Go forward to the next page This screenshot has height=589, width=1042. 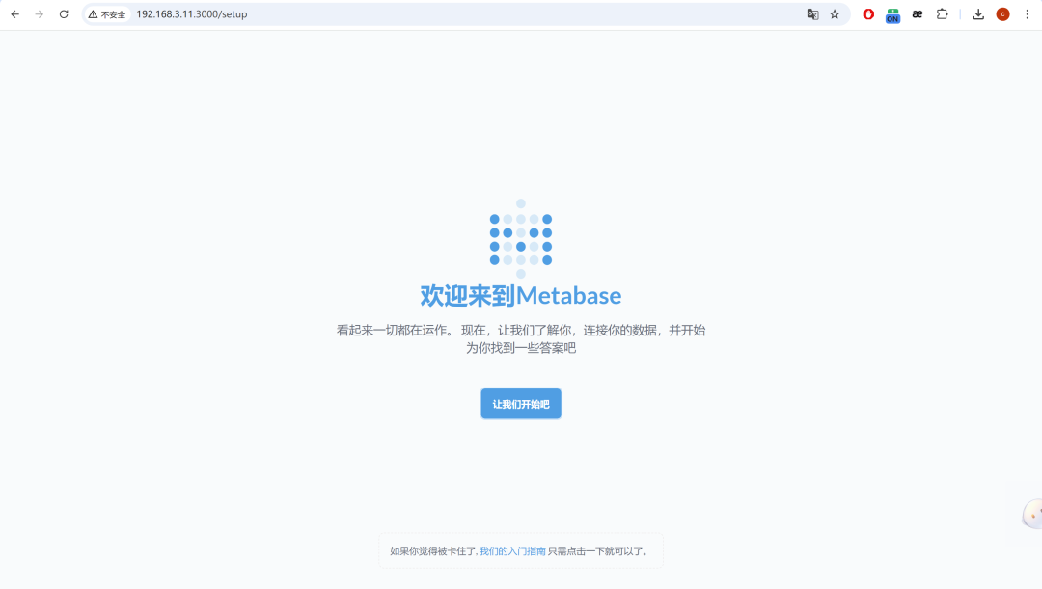click(40, 13)
